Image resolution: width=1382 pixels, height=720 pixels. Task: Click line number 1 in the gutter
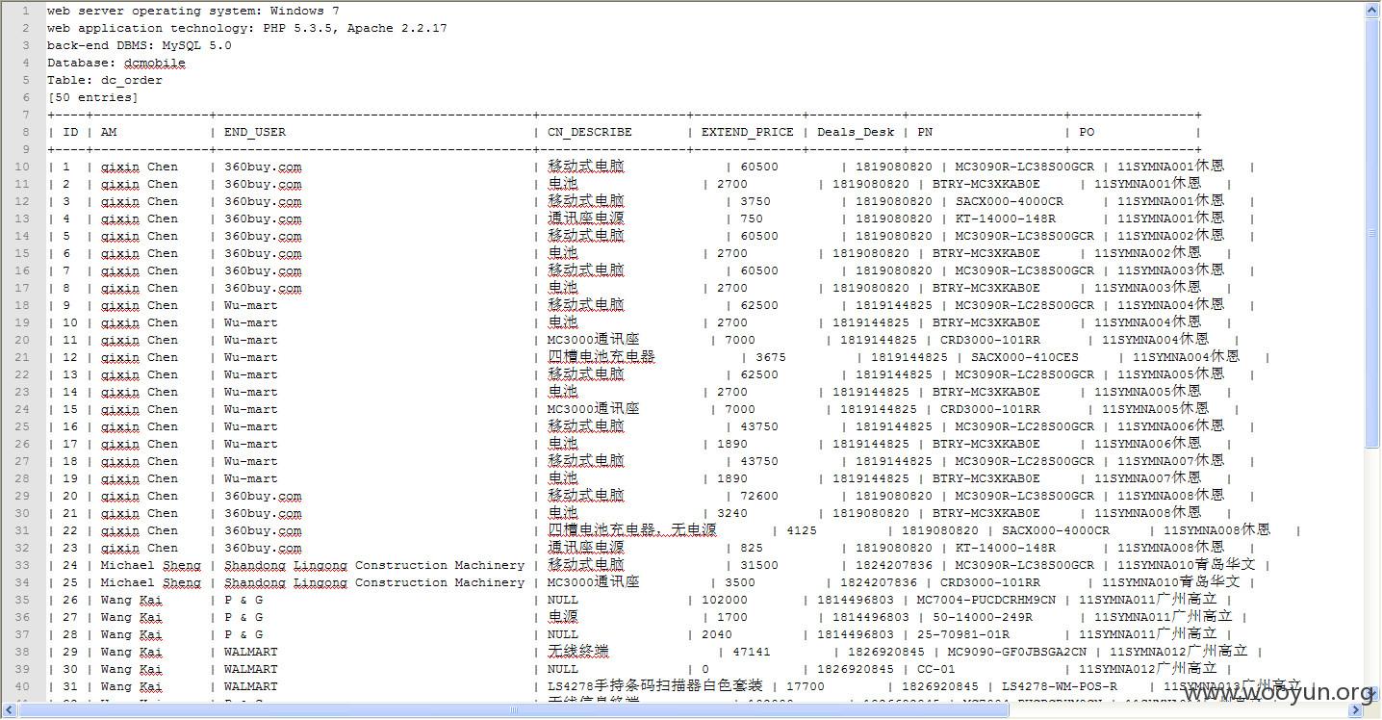coord(27,12)
